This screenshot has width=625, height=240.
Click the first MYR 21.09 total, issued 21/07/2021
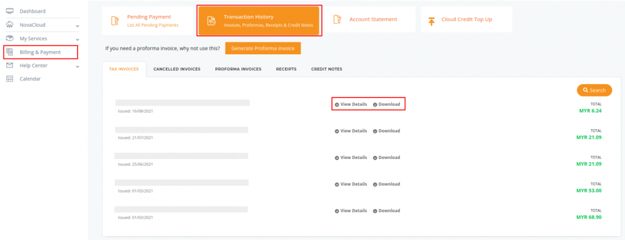coord(589,137)
